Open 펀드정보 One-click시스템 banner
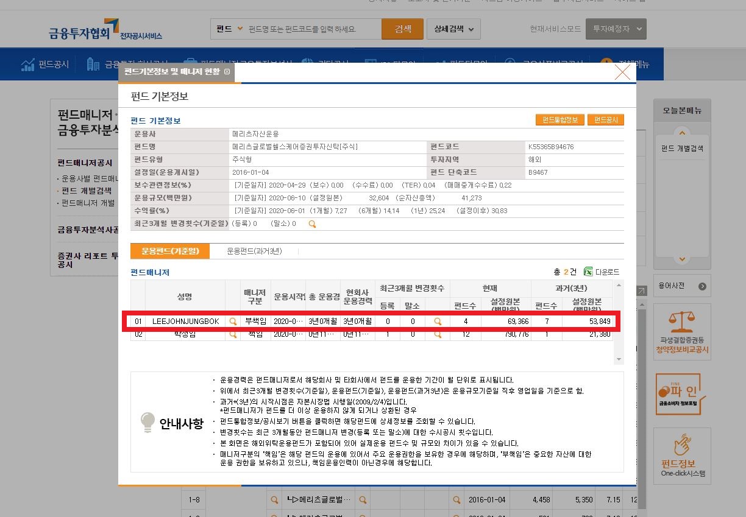The height and width of the screenshot is (517, 746). click(x=681, y=455)
